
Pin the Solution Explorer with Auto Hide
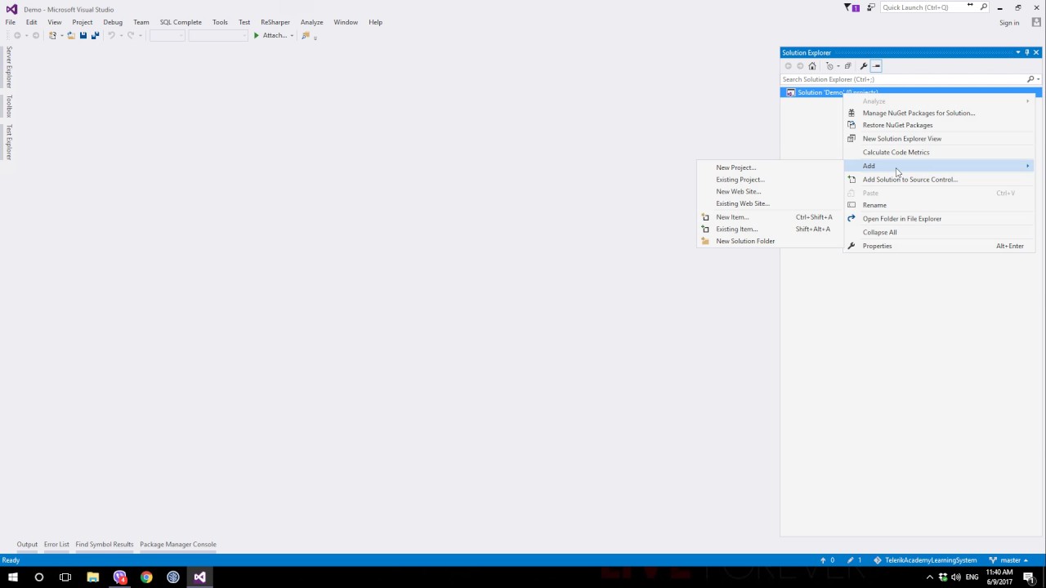click(x=1027, y=52)
